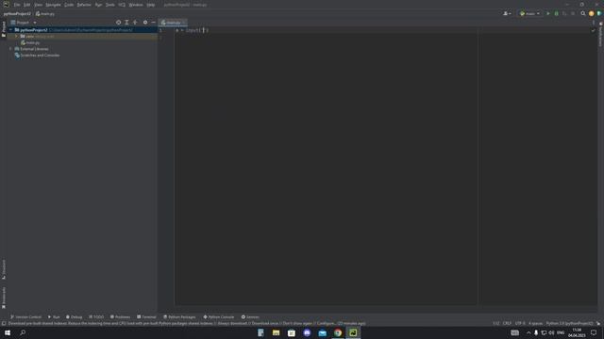Click pythonProject2 breadcrumb in navigation bar
This screenshot has height=339, width=604.
tap(17, 14)
